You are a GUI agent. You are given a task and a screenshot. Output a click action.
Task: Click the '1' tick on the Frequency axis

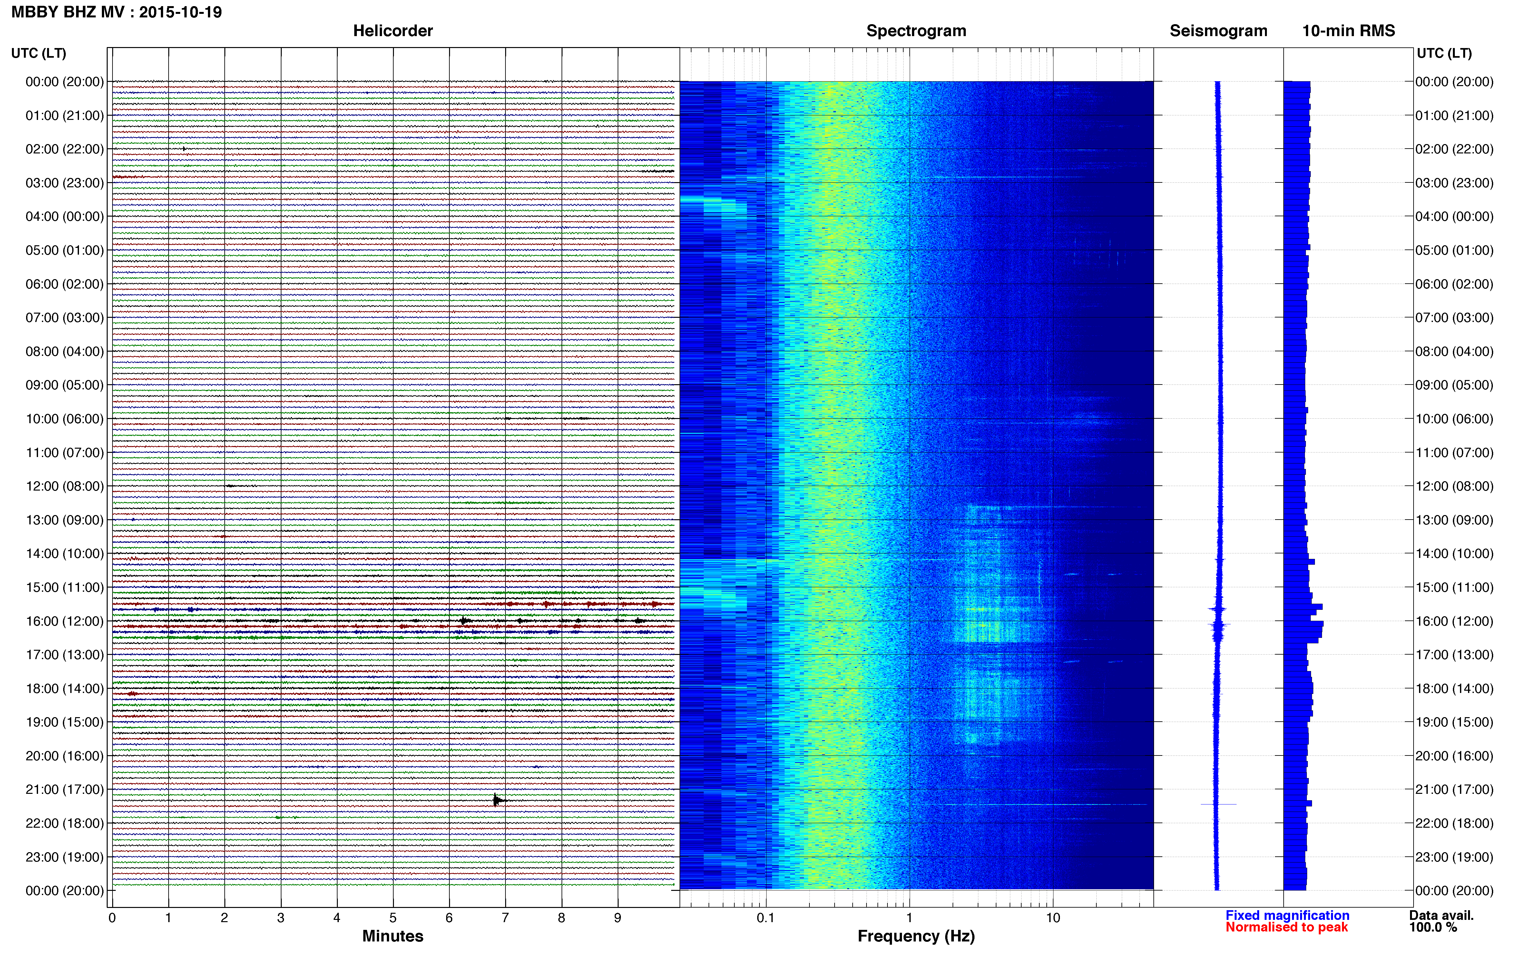click(x=909, y=918)
